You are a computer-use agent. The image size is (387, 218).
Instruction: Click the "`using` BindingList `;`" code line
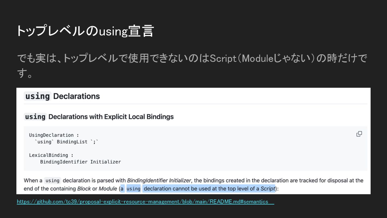[x=67, y=142]
